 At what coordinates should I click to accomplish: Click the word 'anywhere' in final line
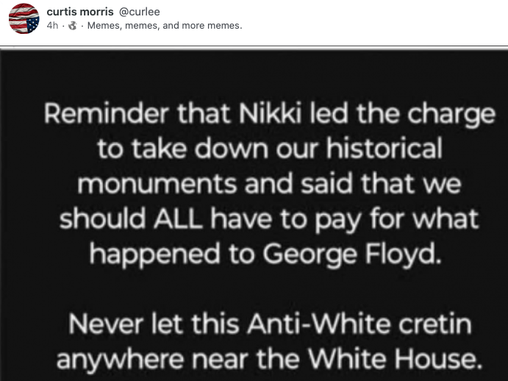point(120,360)
